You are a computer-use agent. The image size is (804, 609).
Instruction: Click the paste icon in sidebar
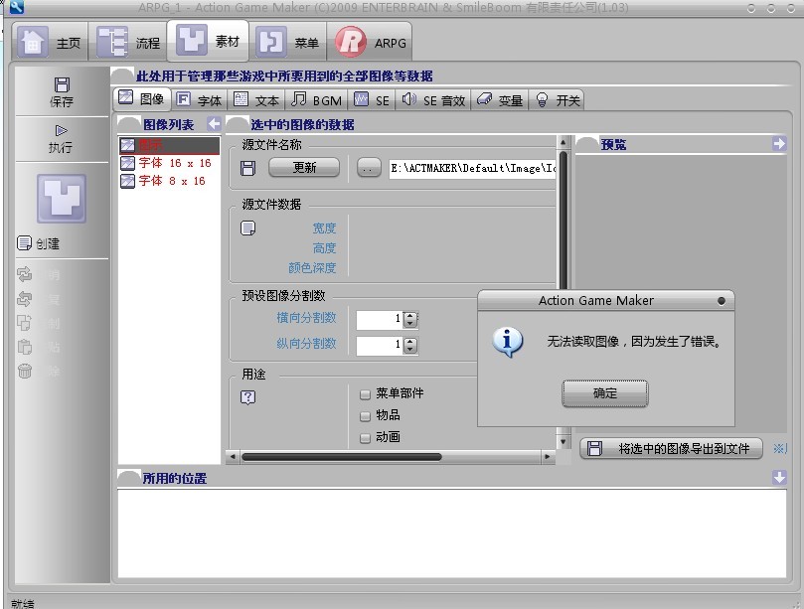click(25, 347)
